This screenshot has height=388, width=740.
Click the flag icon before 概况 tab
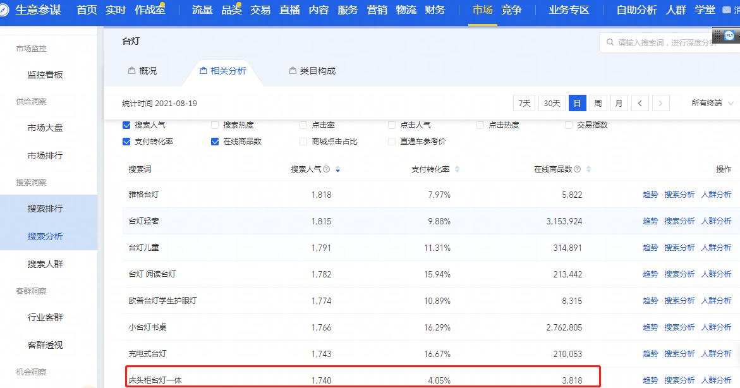click(133, 71)
